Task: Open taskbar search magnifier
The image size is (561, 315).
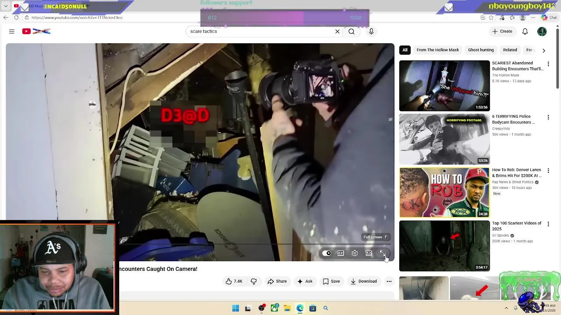Action: tap(326, 308)
